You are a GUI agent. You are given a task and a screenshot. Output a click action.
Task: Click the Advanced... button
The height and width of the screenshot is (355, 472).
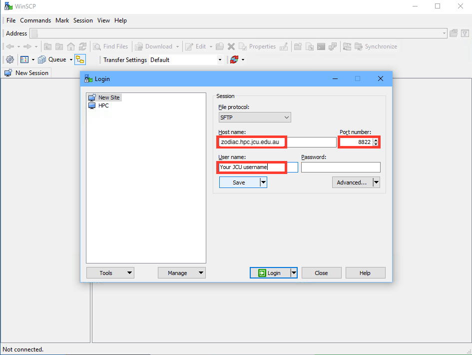353,182
